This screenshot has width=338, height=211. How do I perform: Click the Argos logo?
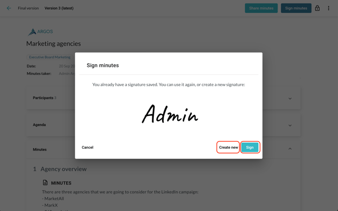pos(40,32)
